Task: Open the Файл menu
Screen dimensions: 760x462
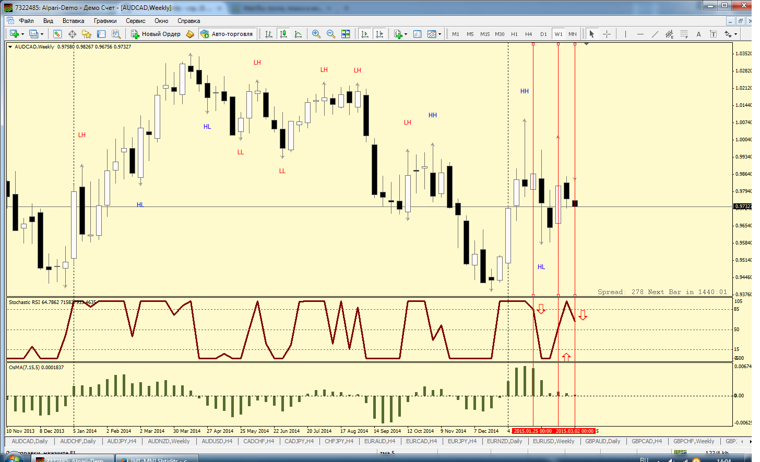Action: coord(26,21)
